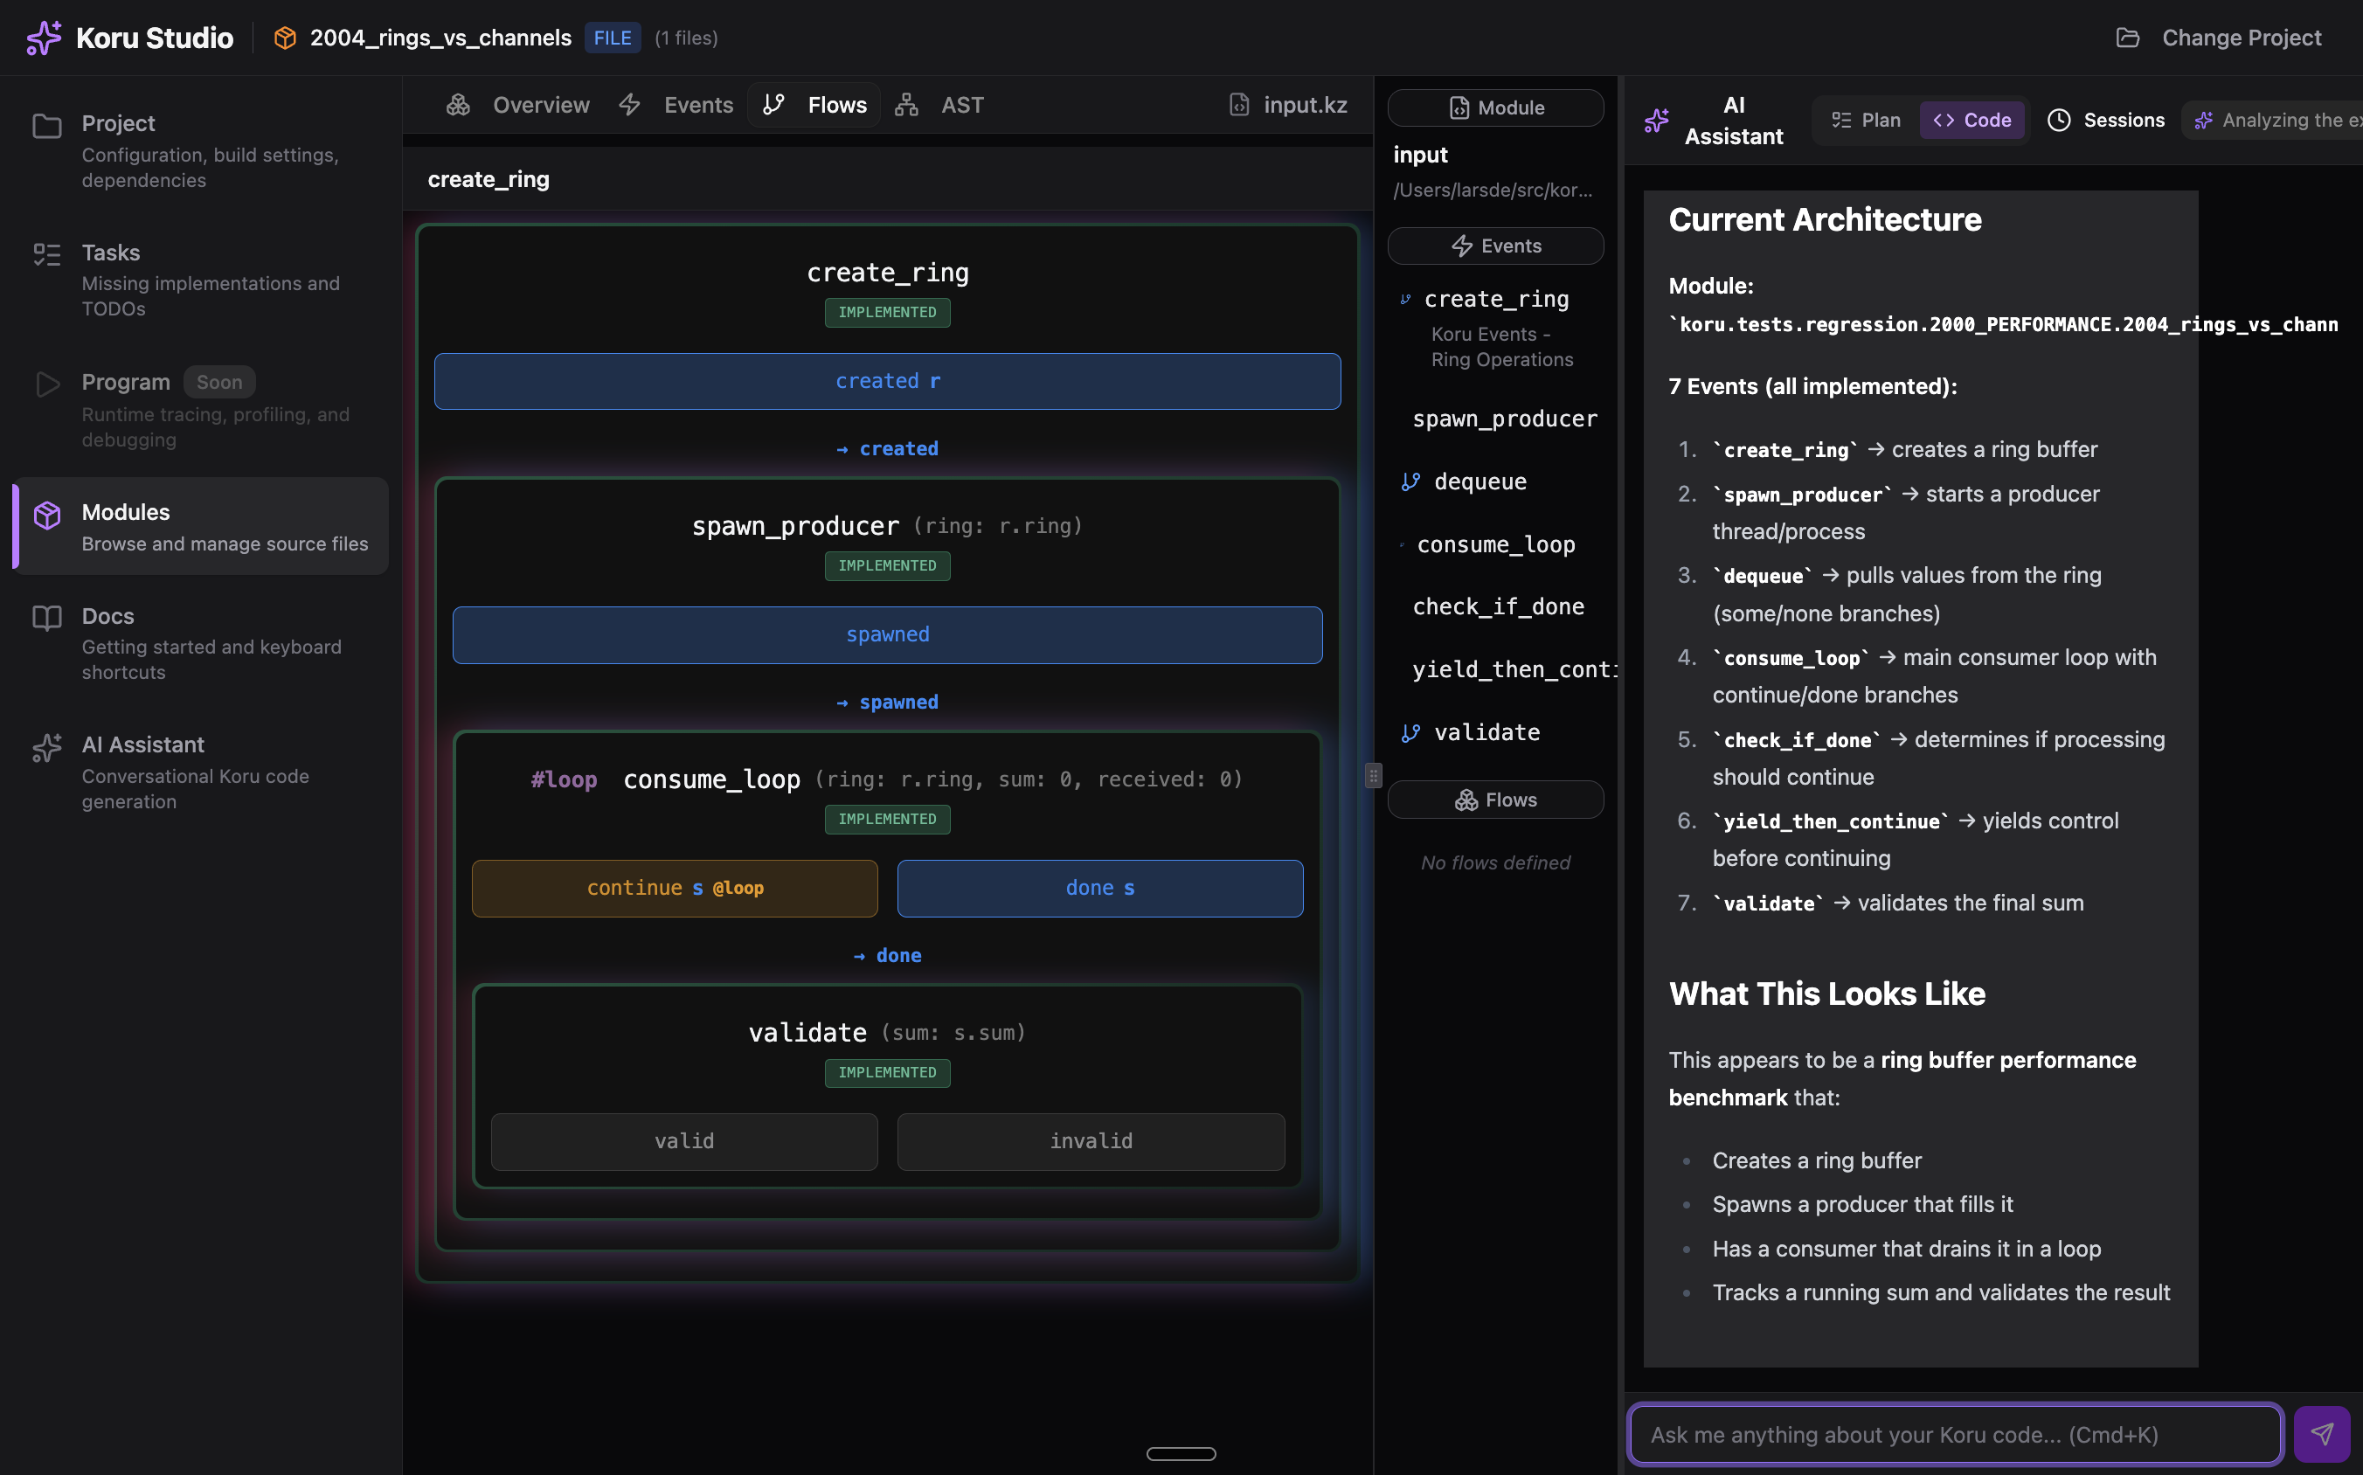Image resolution: width=2363 pixels, height=1475 pixels.
Task: Click the input.kz file icon
Action: point(1239,104)
